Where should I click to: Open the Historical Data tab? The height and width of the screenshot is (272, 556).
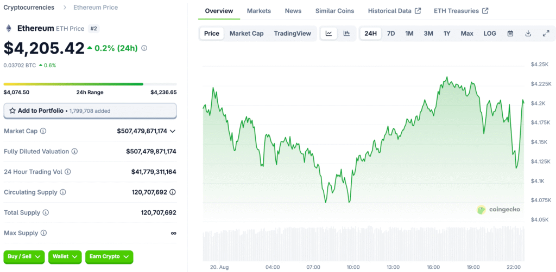(x=394, y=11)
